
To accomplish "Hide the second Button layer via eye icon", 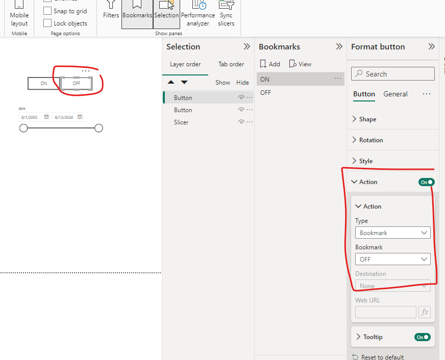I will 241,110.
